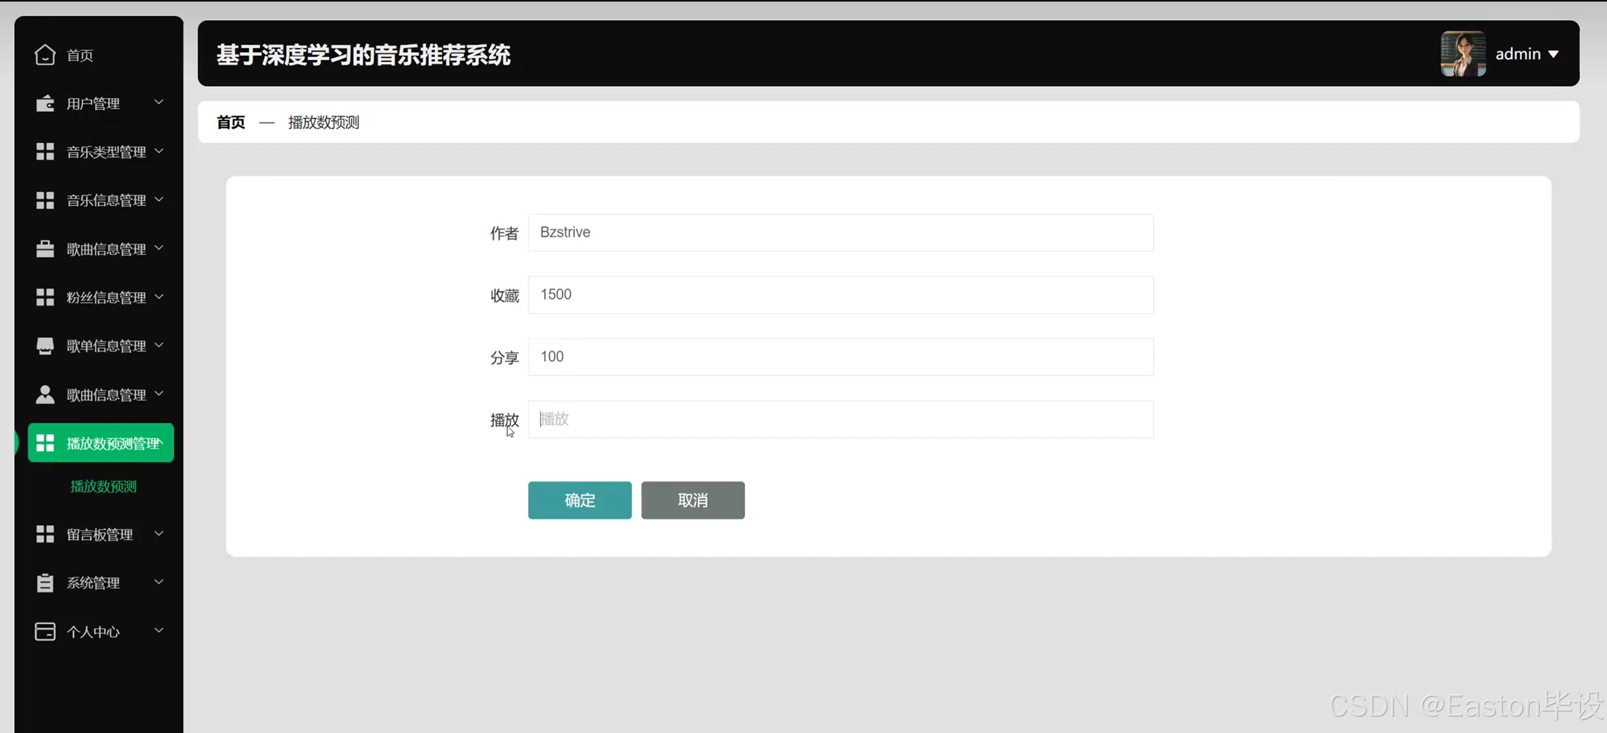The width and height of the screenshot is (1607, 733).
Task: Click the grid icon beside 音乐类型管理
Action: point(45,152)
